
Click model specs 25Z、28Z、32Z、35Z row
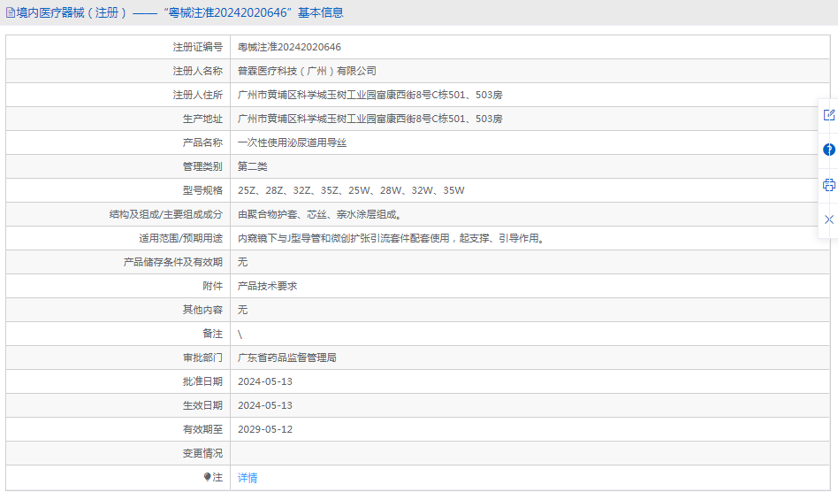click(x=351, y=190)
